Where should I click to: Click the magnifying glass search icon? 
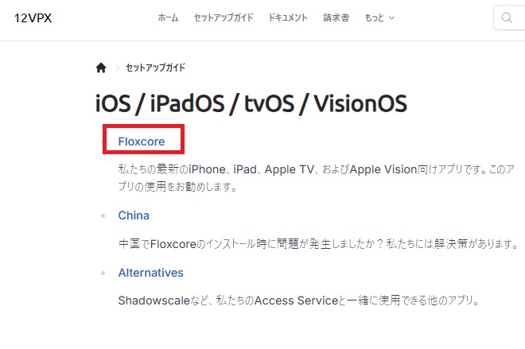pos(507,18)
